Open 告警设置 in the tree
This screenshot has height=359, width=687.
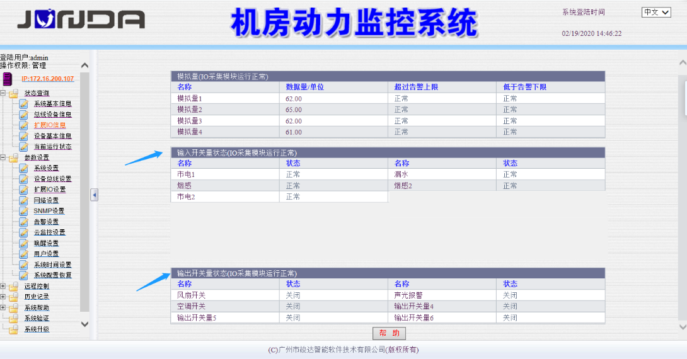[x=46, y=222]
